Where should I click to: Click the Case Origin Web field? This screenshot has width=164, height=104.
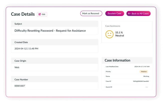(17, 67)
